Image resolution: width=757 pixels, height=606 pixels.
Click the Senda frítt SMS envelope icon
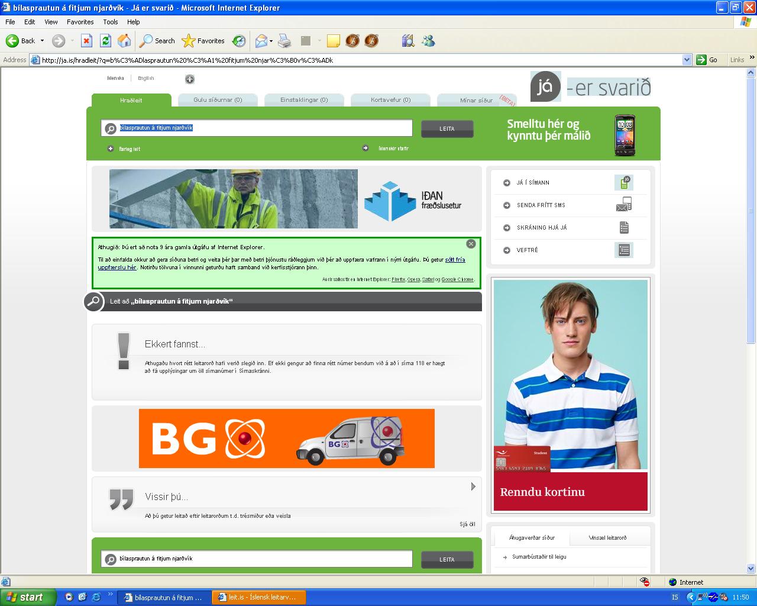pyautogui.click(x=623, y=205)
